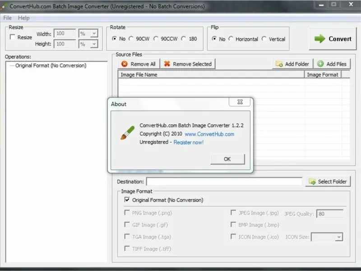This screenshot has height=271, width=361.
Task: Uncheck Original Format (No Conversion) checkbox
Action: [x=127, y=200]
